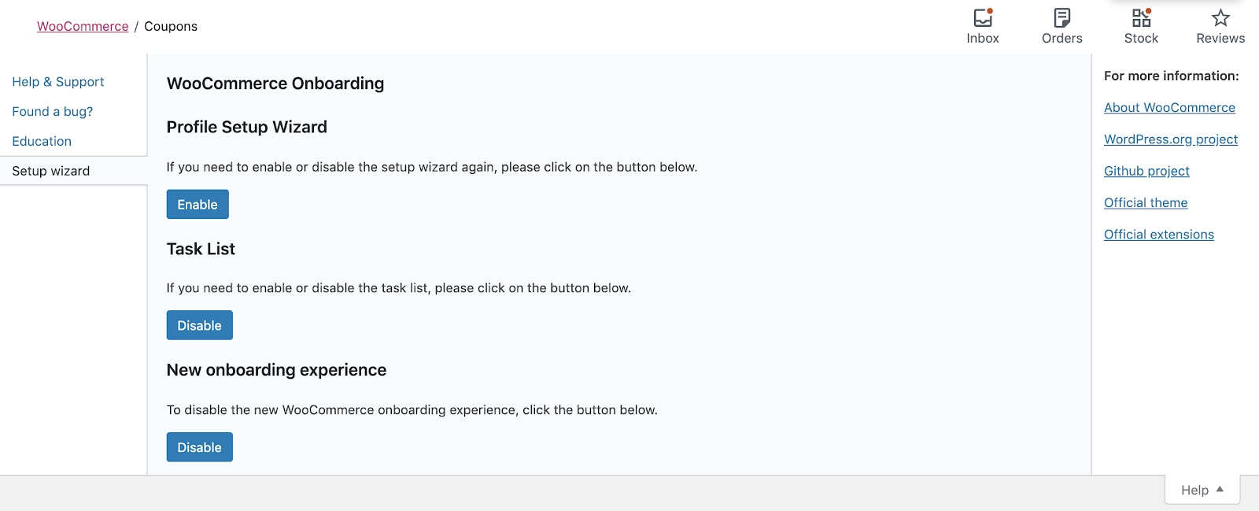This screenshot has height=511, width=1259.
Task: Open the WordPress.org project link
Action: pos(1171,139)
